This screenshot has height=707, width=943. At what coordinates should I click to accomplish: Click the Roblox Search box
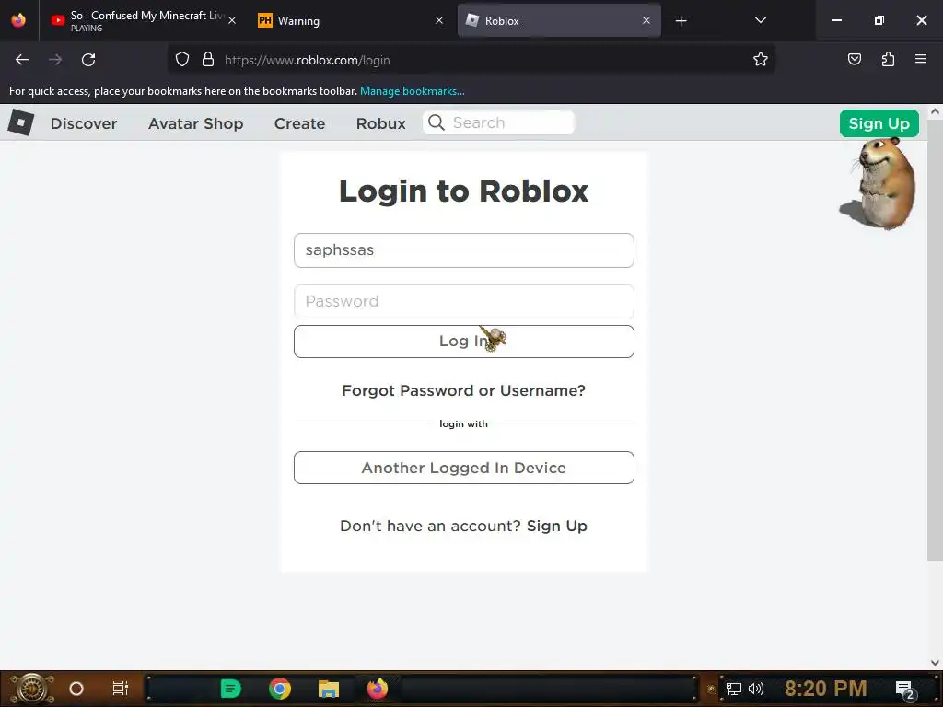pyautogui.click(x=499, y=122)
